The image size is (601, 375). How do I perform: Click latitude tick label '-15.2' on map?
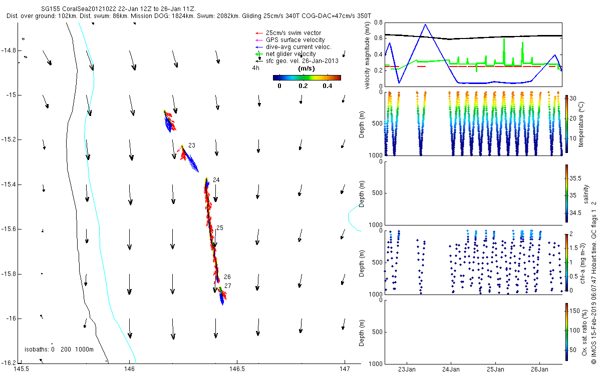click(x=10, y=139)
